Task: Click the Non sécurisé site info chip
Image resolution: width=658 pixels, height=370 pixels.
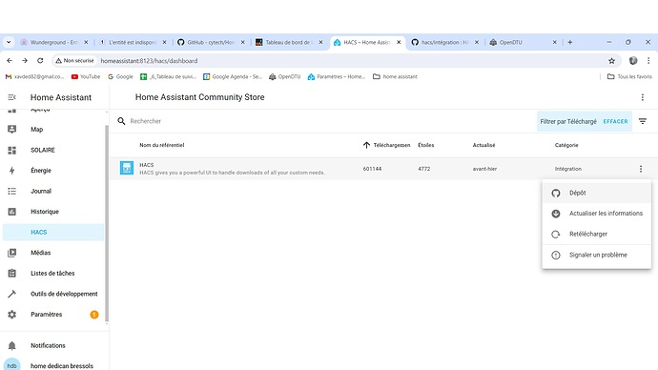Action: 74,61
